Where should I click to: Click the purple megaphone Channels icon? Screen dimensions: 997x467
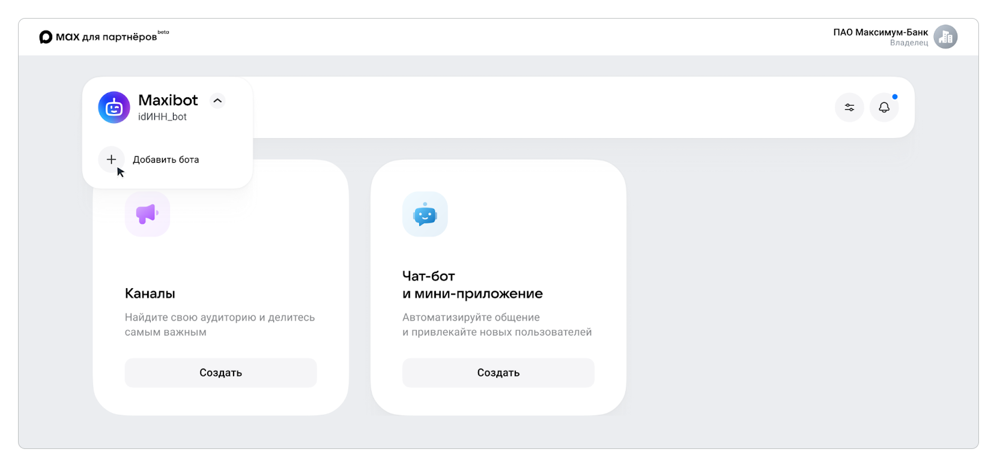click(147, 214)
